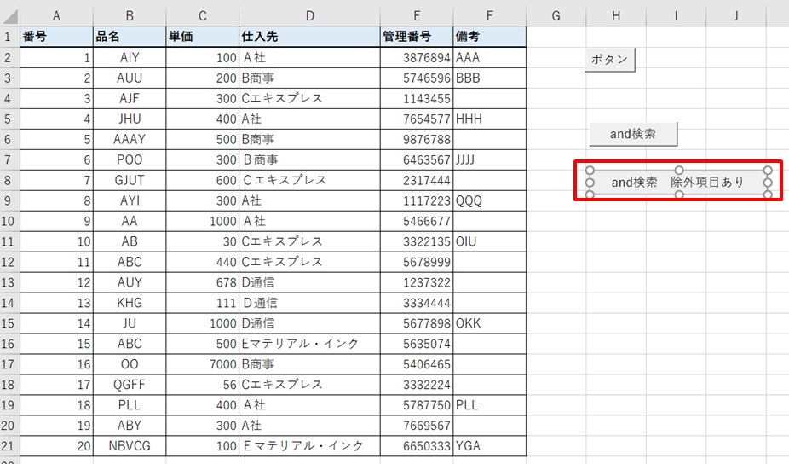This screenshot has width=789, height=464.
Task: Select management number 7654577
Action: (x=417, y=119)
